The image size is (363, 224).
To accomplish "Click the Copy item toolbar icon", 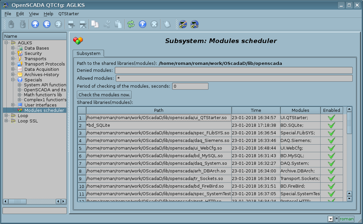I will point(95,24).
